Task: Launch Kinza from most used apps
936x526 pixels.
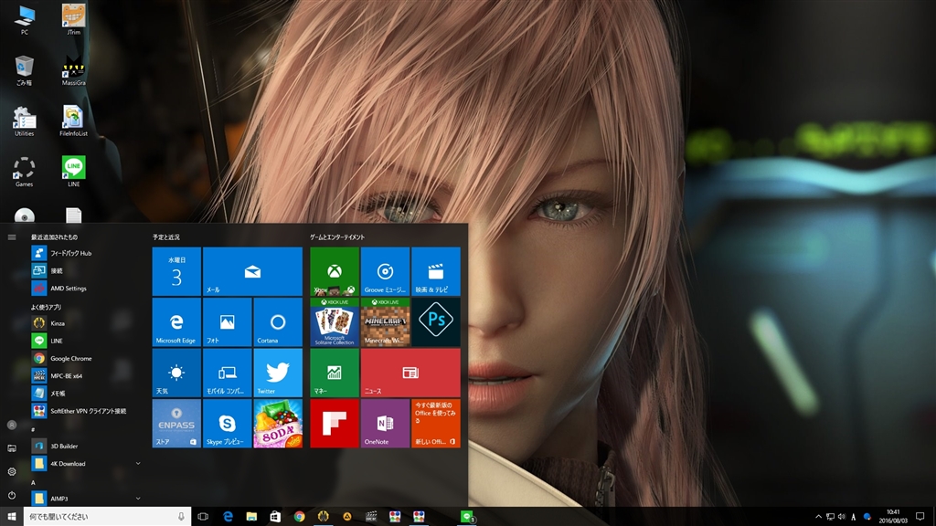Action: click(x=86, y=323)
